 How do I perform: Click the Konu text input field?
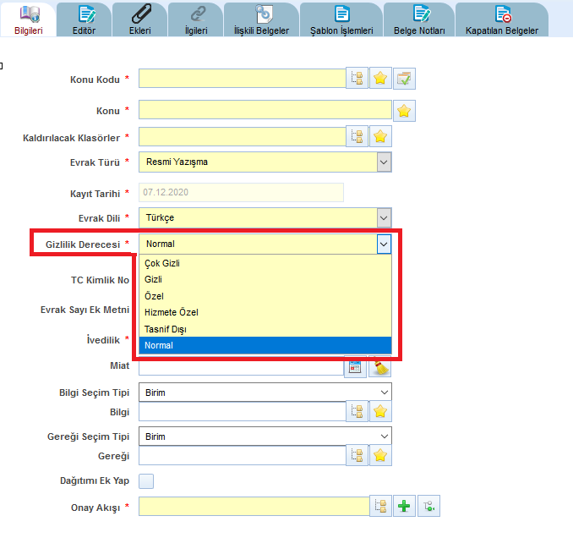[265, 110]
